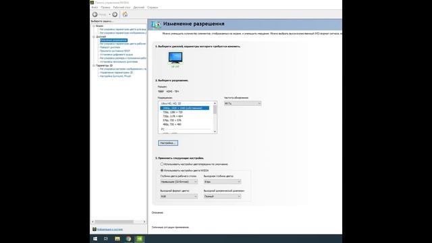Select 1080p, 1920 × 1080 resolution entry

tap(184, 108)
